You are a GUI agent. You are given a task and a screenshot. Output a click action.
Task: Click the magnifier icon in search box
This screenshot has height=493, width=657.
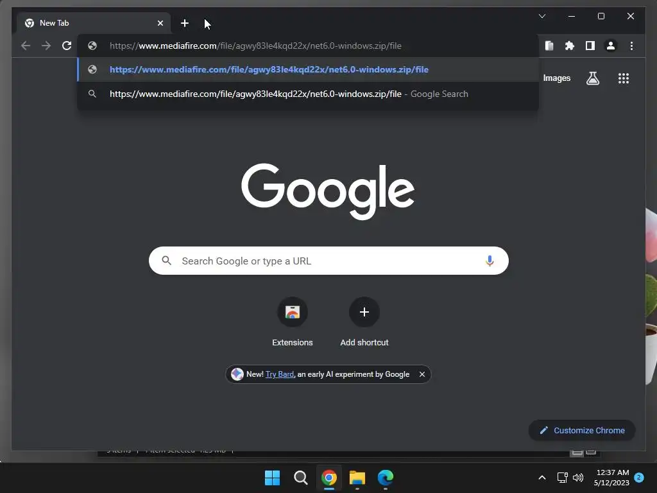[x=166, y=261]
